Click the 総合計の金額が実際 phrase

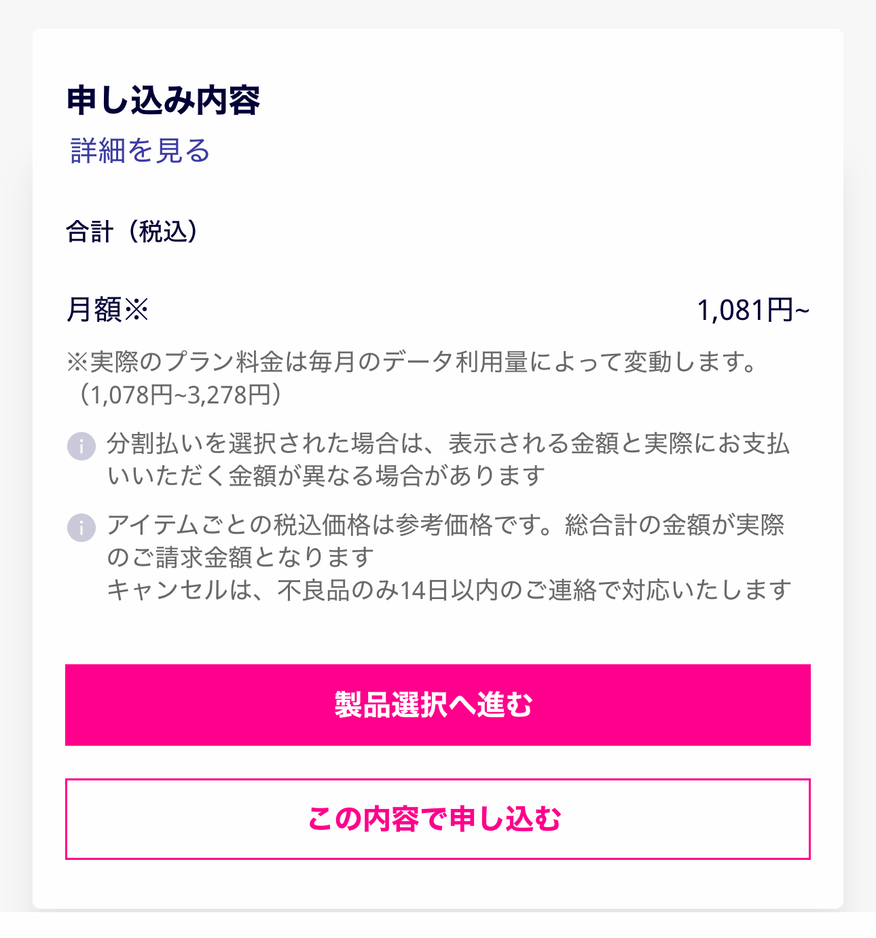pyautogui.click(x=675, y=525)
